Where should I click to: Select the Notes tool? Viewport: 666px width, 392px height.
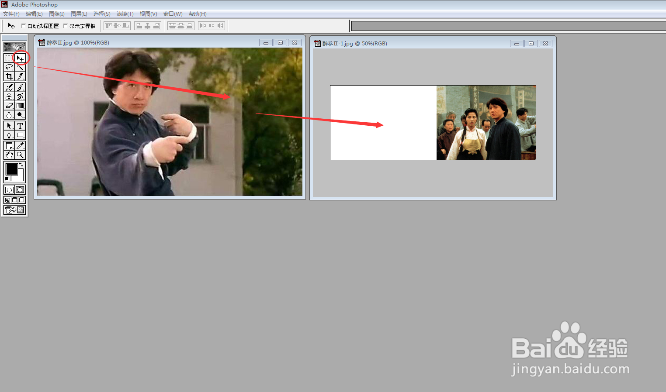(x=9, y=146)
